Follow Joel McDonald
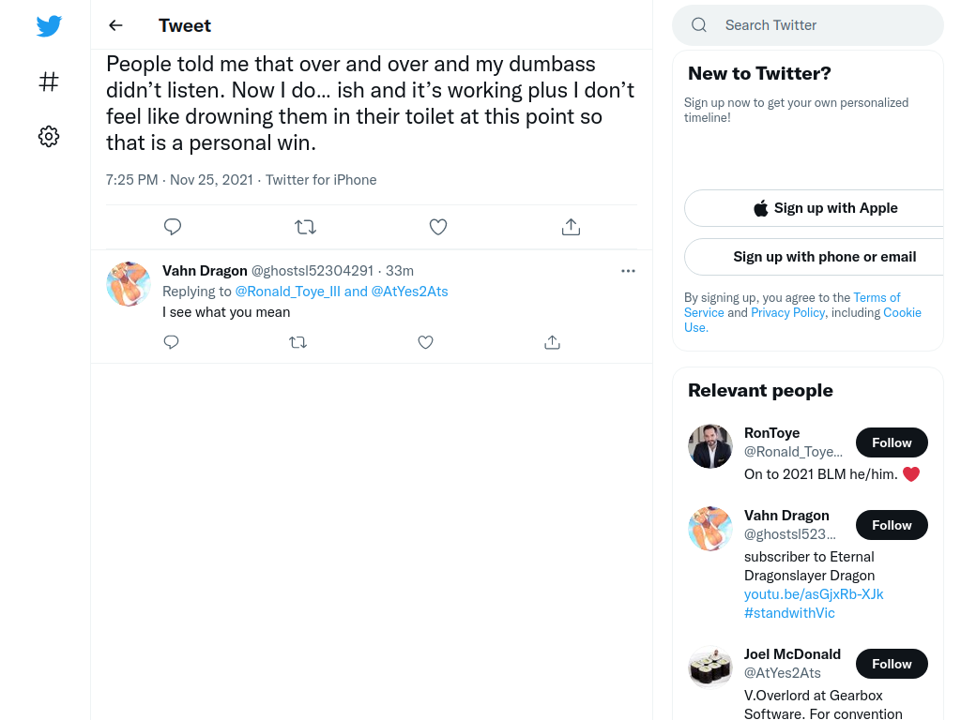The image size is (961, 720). coord(892,664)
